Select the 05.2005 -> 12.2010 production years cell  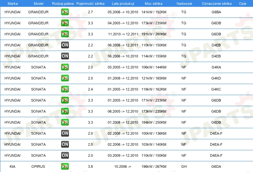123,67
